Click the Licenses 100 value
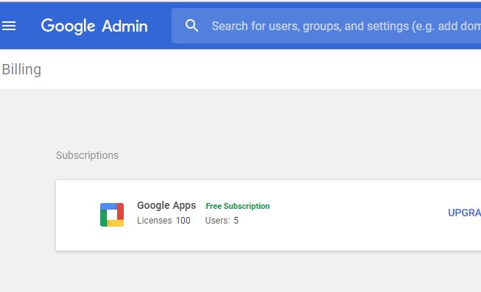The image size is (481, 292). [164, 221]
